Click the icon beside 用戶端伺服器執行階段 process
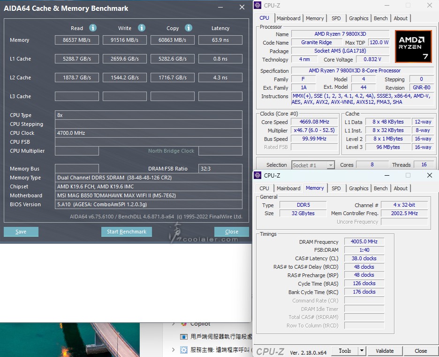Image resolution: width=439 pixels, height=357 pixels. pyautogui.click(x=184, y=337)
